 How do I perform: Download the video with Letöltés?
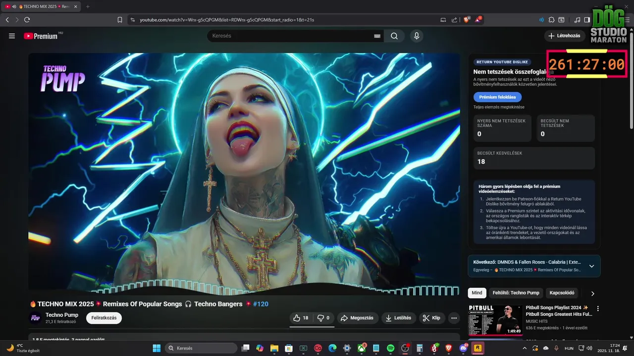click(x=399, y=318)
